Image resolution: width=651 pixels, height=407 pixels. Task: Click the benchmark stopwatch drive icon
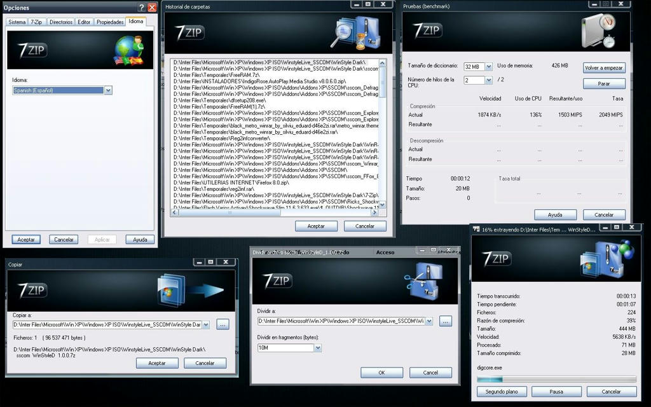598,31
